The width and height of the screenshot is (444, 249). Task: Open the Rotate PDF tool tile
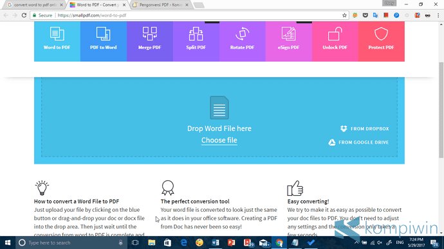(x=243, y=41)
